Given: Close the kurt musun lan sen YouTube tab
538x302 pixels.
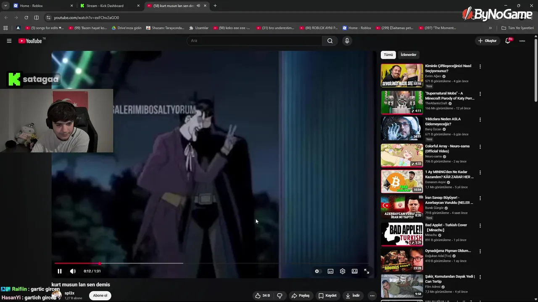Looking at the screenshot, I should 205,6.
